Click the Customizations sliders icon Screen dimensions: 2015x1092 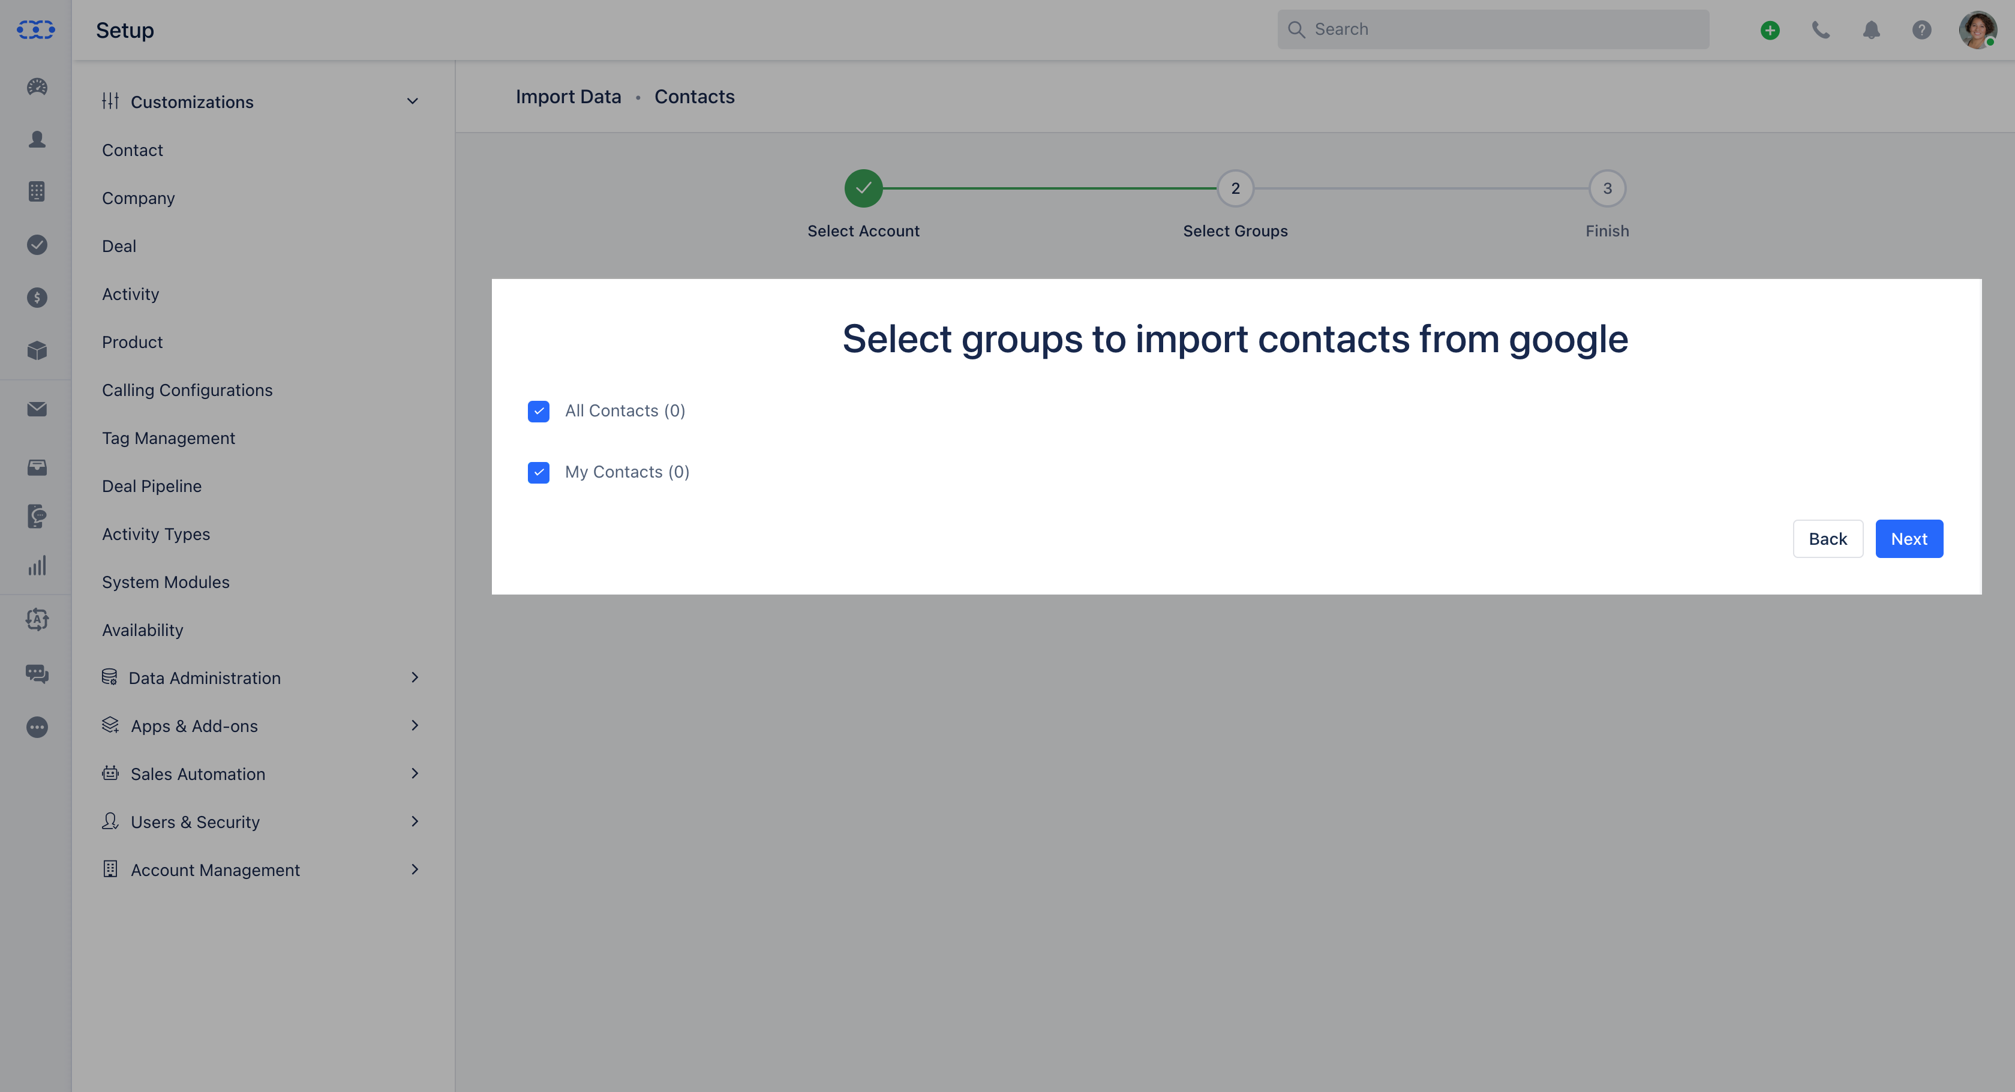(x=110, y=101)
